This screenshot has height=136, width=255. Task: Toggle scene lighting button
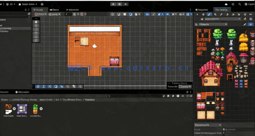pyautogui.click(x=153, y=14)
